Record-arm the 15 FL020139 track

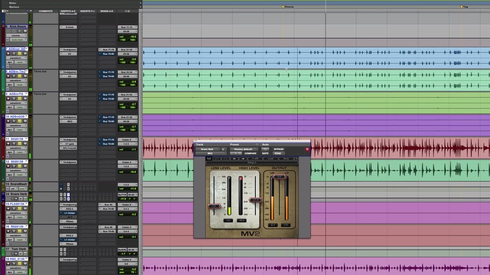[x=9, y=209]
